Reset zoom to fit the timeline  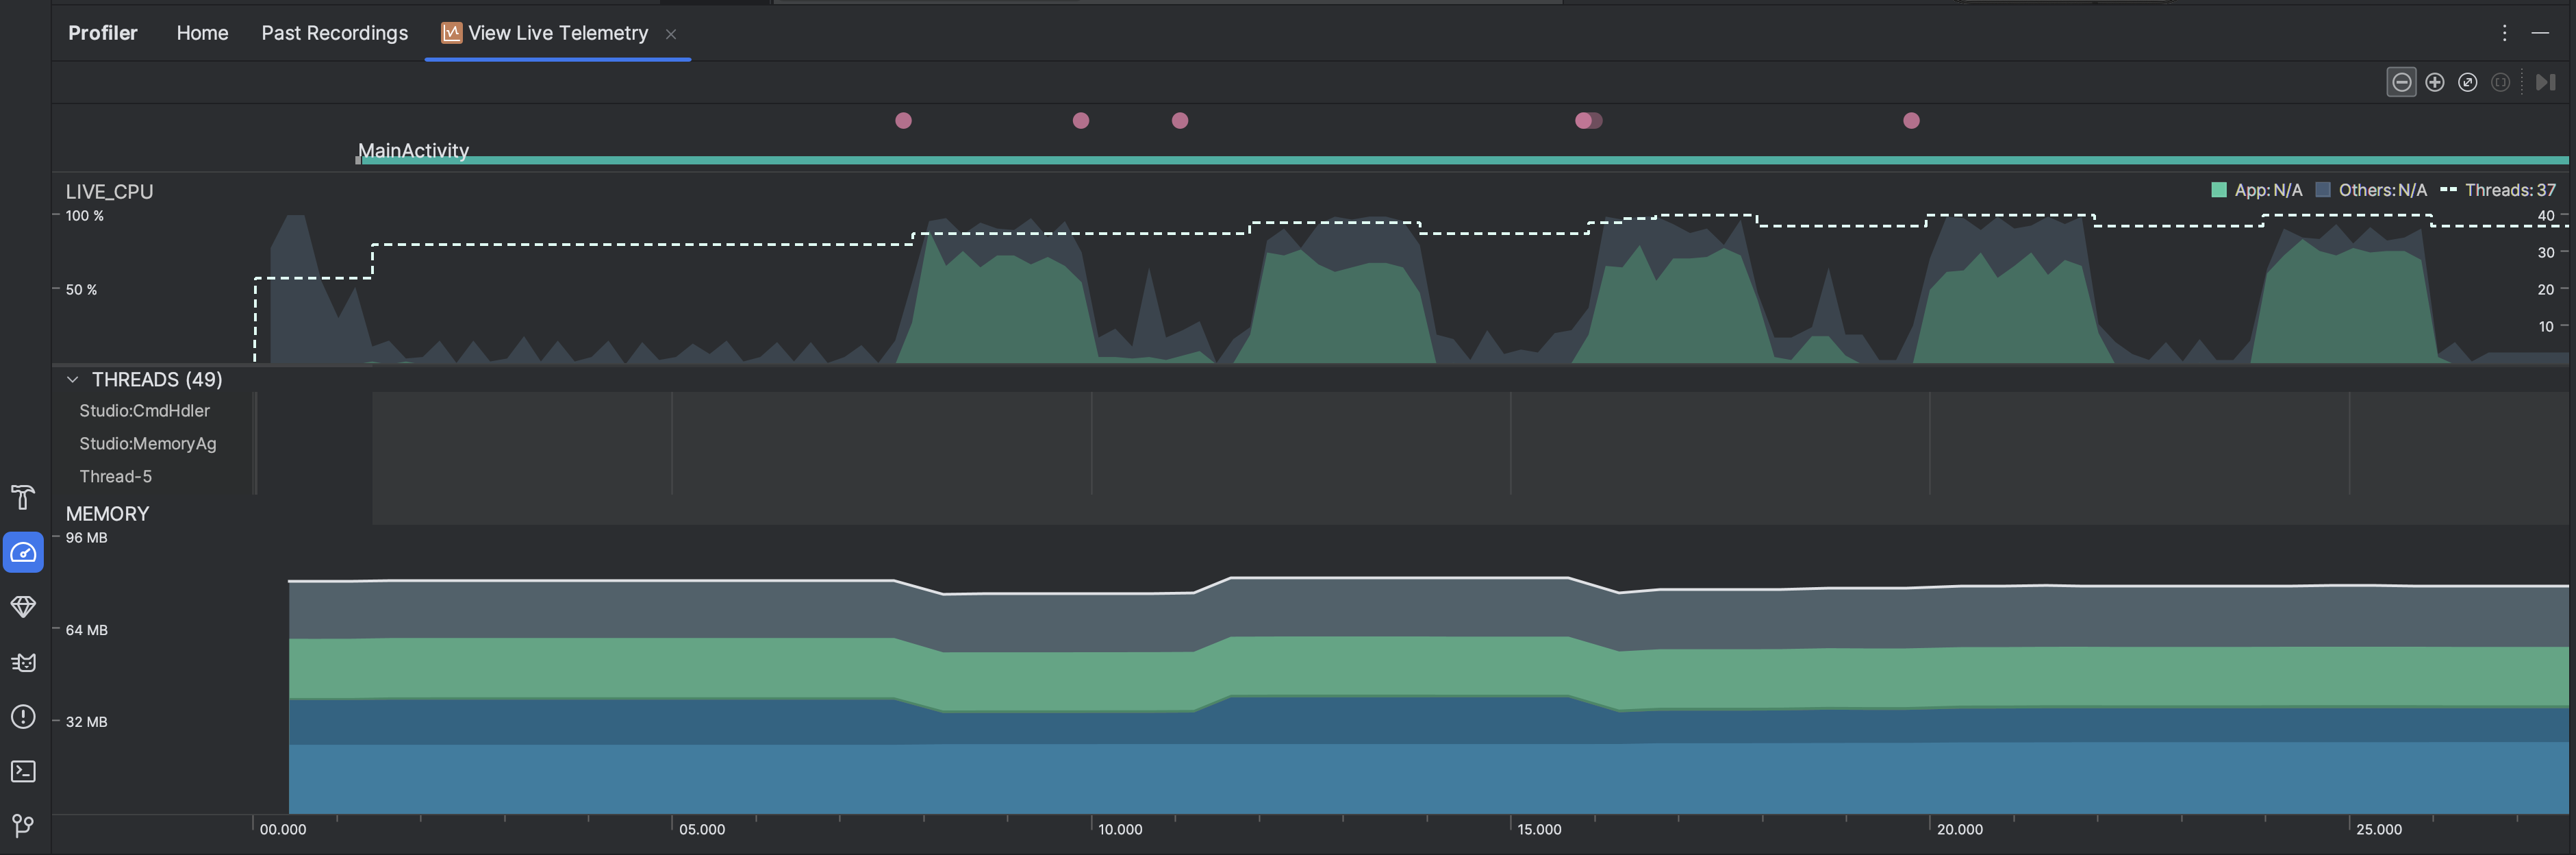2467,82
